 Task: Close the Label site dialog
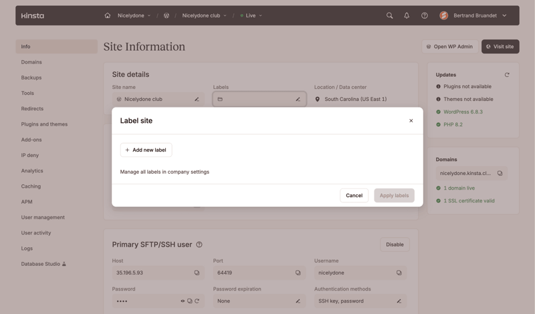tap(411, 121)
